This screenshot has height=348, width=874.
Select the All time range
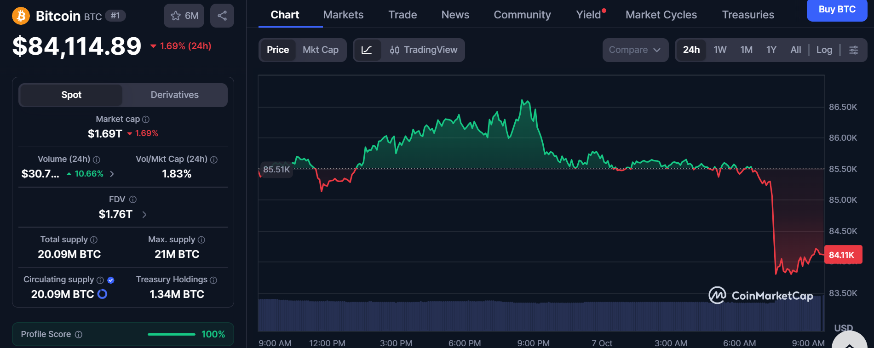pyautogui.click(x=796, y=50)
